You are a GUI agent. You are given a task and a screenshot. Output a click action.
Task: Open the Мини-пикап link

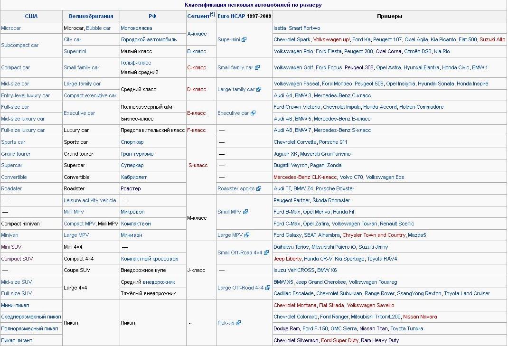pos(15,305)
